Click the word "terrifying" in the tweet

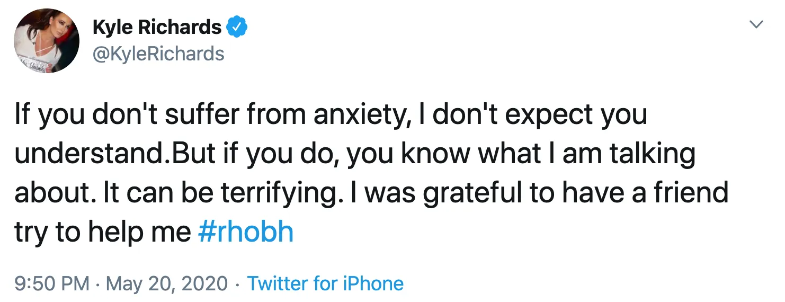click(279, 192)
